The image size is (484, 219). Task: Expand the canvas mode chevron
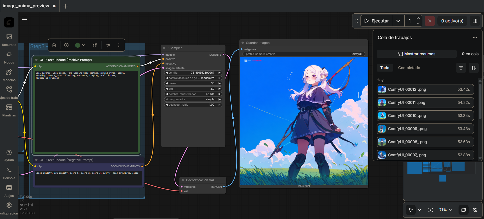pos(419,210)
